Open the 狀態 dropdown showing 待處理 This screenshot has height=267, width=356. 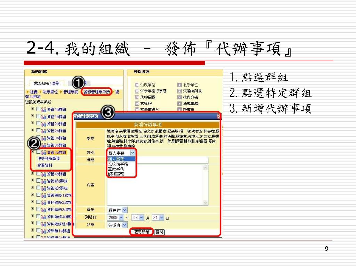click(x=117, y=225)
